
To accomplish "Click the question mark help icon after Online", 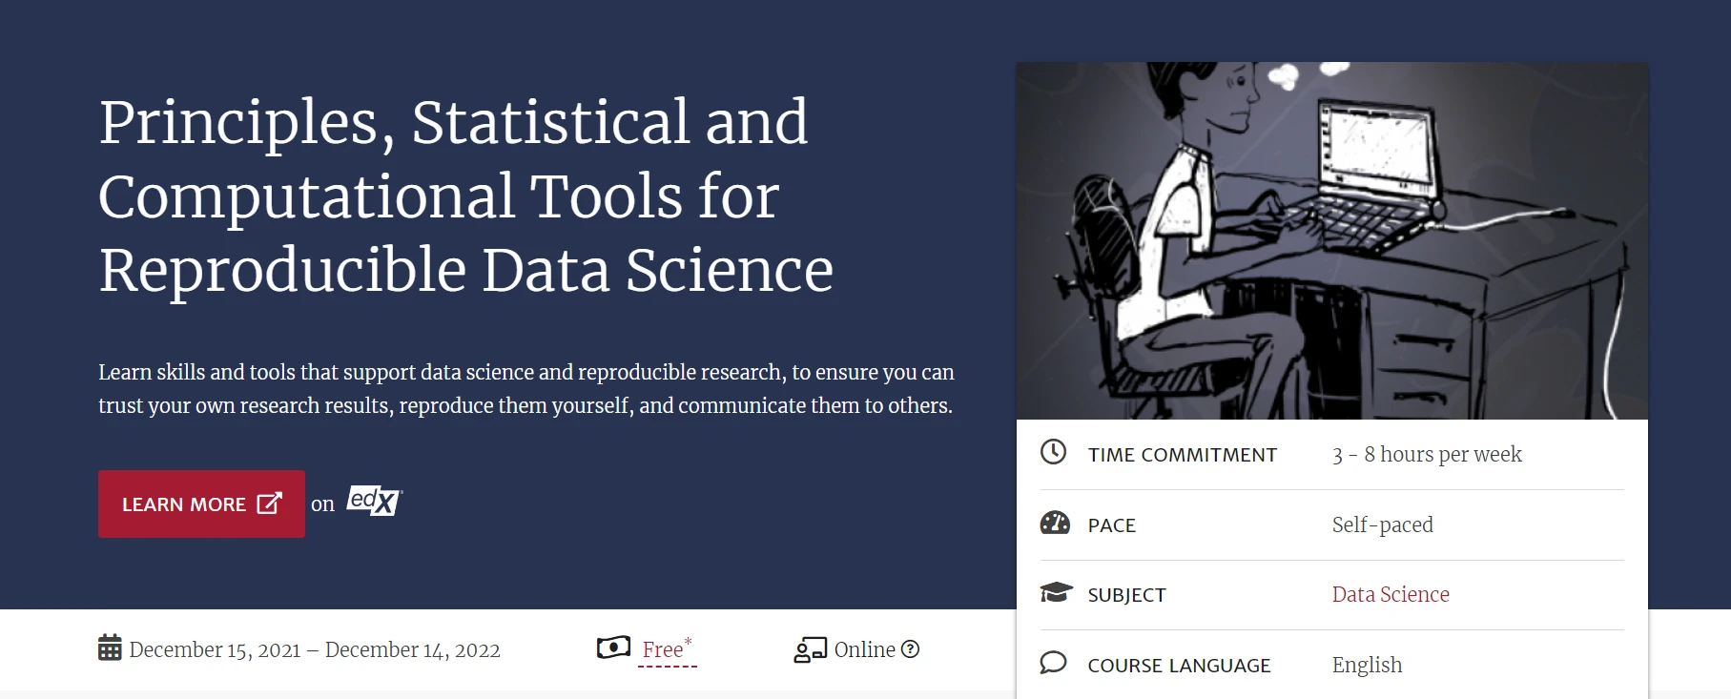I will tap(911, 649).
